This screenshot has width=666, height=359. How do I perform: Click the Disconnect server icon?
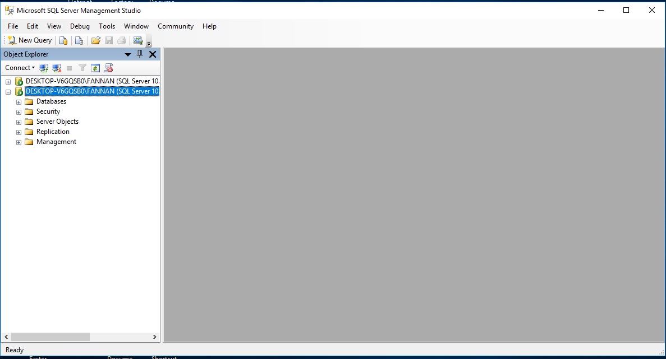pos(57,68)
